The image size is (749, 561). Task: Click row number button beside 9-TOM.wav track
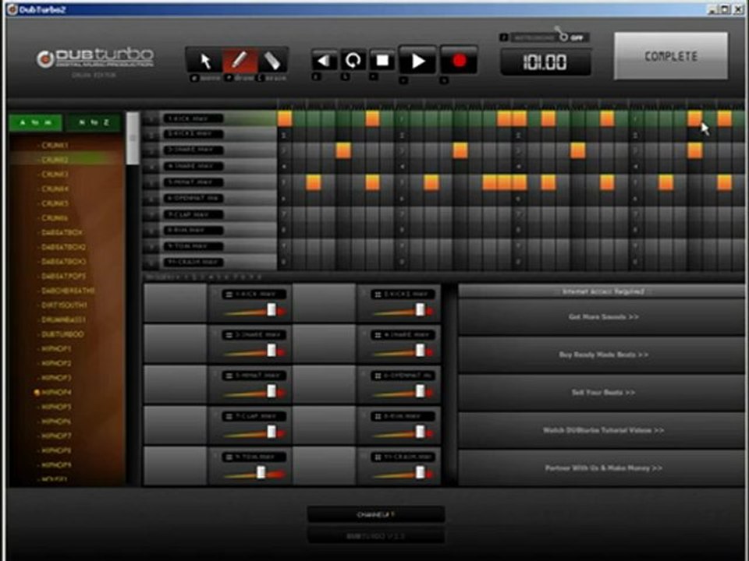(x=151, y=247)
